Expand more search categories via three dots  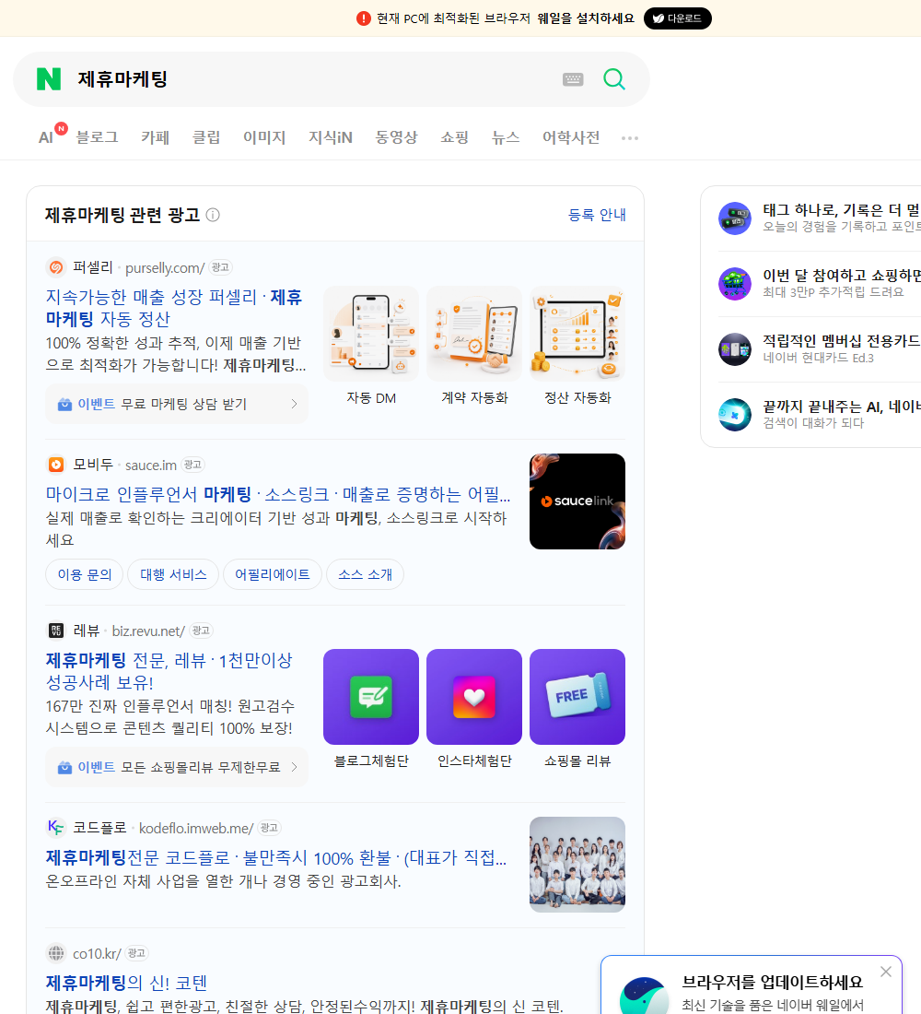click(630, 137)
